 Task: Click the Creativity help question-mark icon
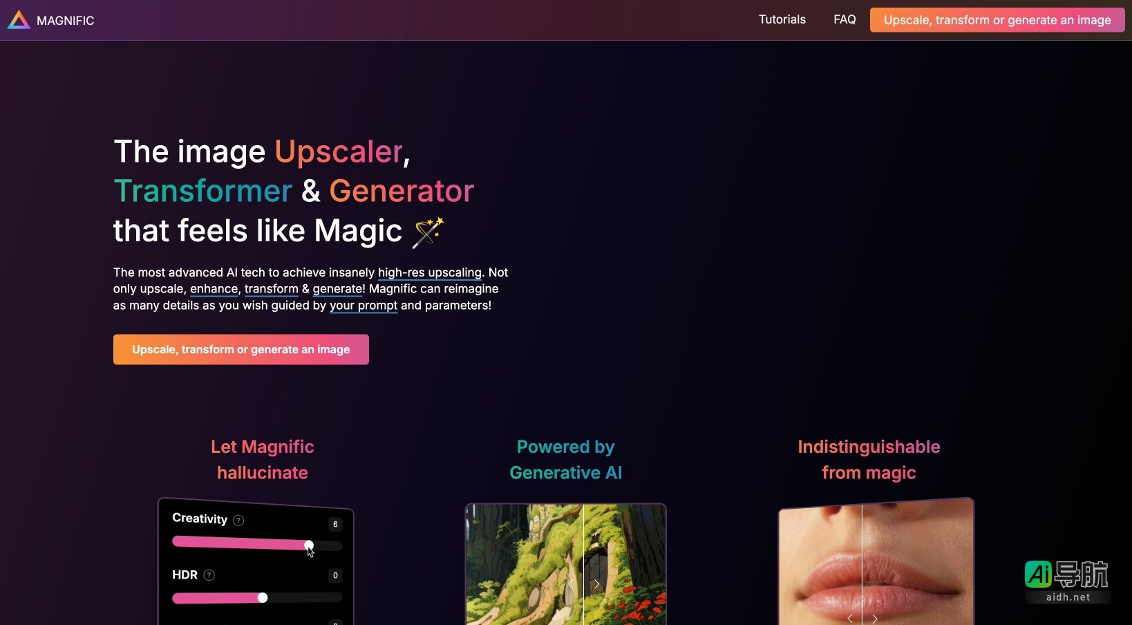(x=238, y=521)
